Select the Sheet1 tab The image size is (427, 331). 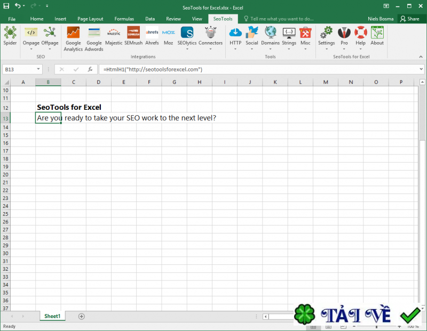52,316
